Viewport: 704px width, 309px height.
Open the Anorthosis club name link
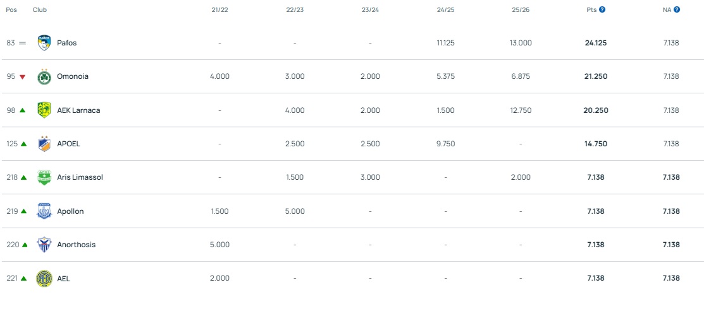[76, 245]
